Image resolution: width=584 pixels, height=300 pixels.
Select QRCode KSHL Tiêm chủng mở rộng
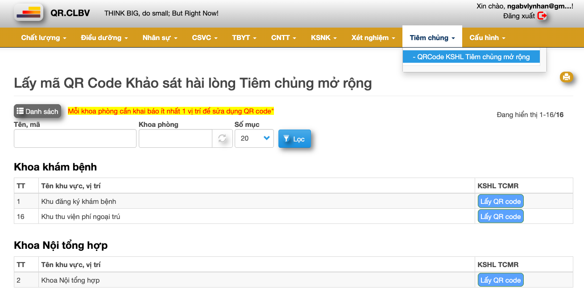471,57
